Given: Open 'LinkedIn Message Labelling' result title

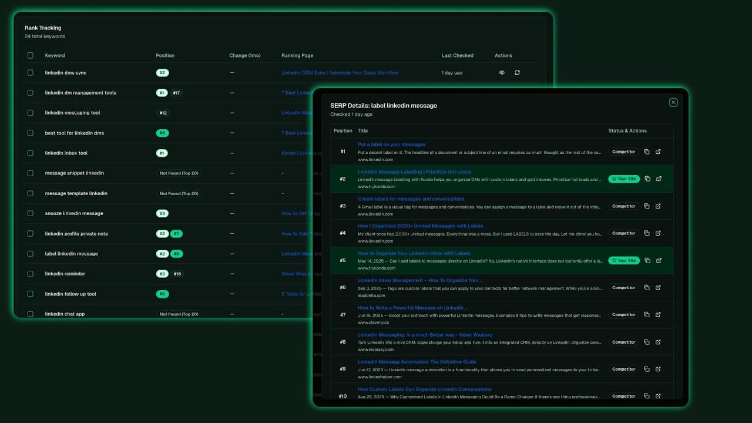Looking at the screenshot, I should (414, 172).
